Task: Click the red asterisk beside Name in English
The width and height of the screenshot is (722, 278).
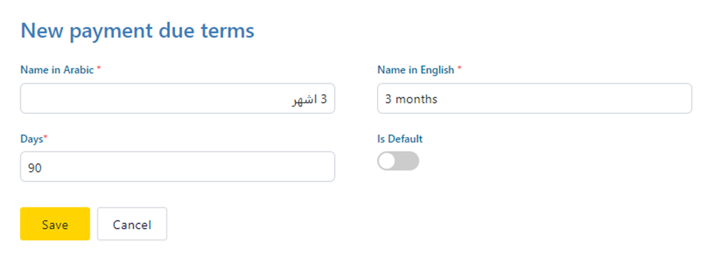Action: tap(459, 69)
